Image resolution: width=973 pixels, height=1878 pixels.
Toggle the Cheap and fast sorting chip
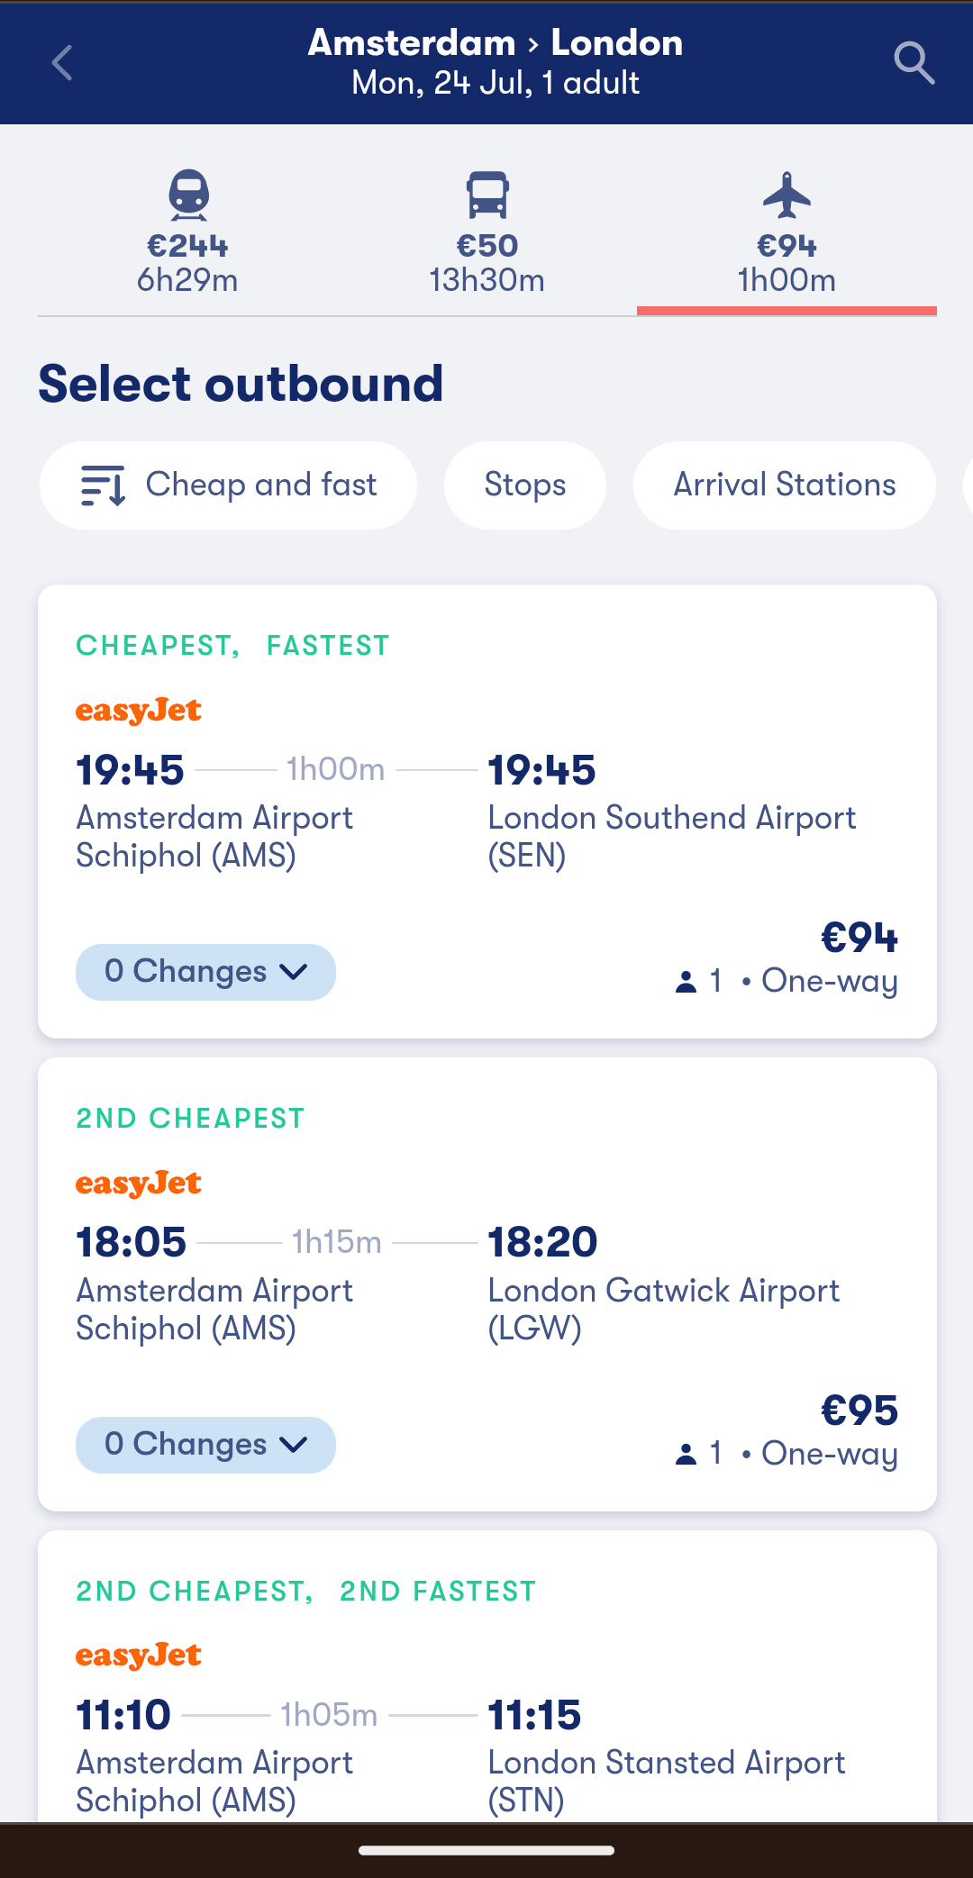pos(228,485)
